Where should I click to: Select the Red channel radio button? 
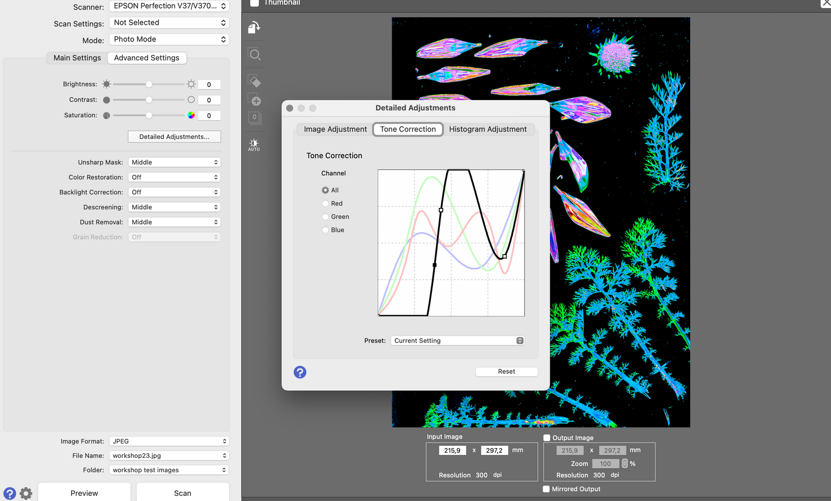(x=325, y=203)
